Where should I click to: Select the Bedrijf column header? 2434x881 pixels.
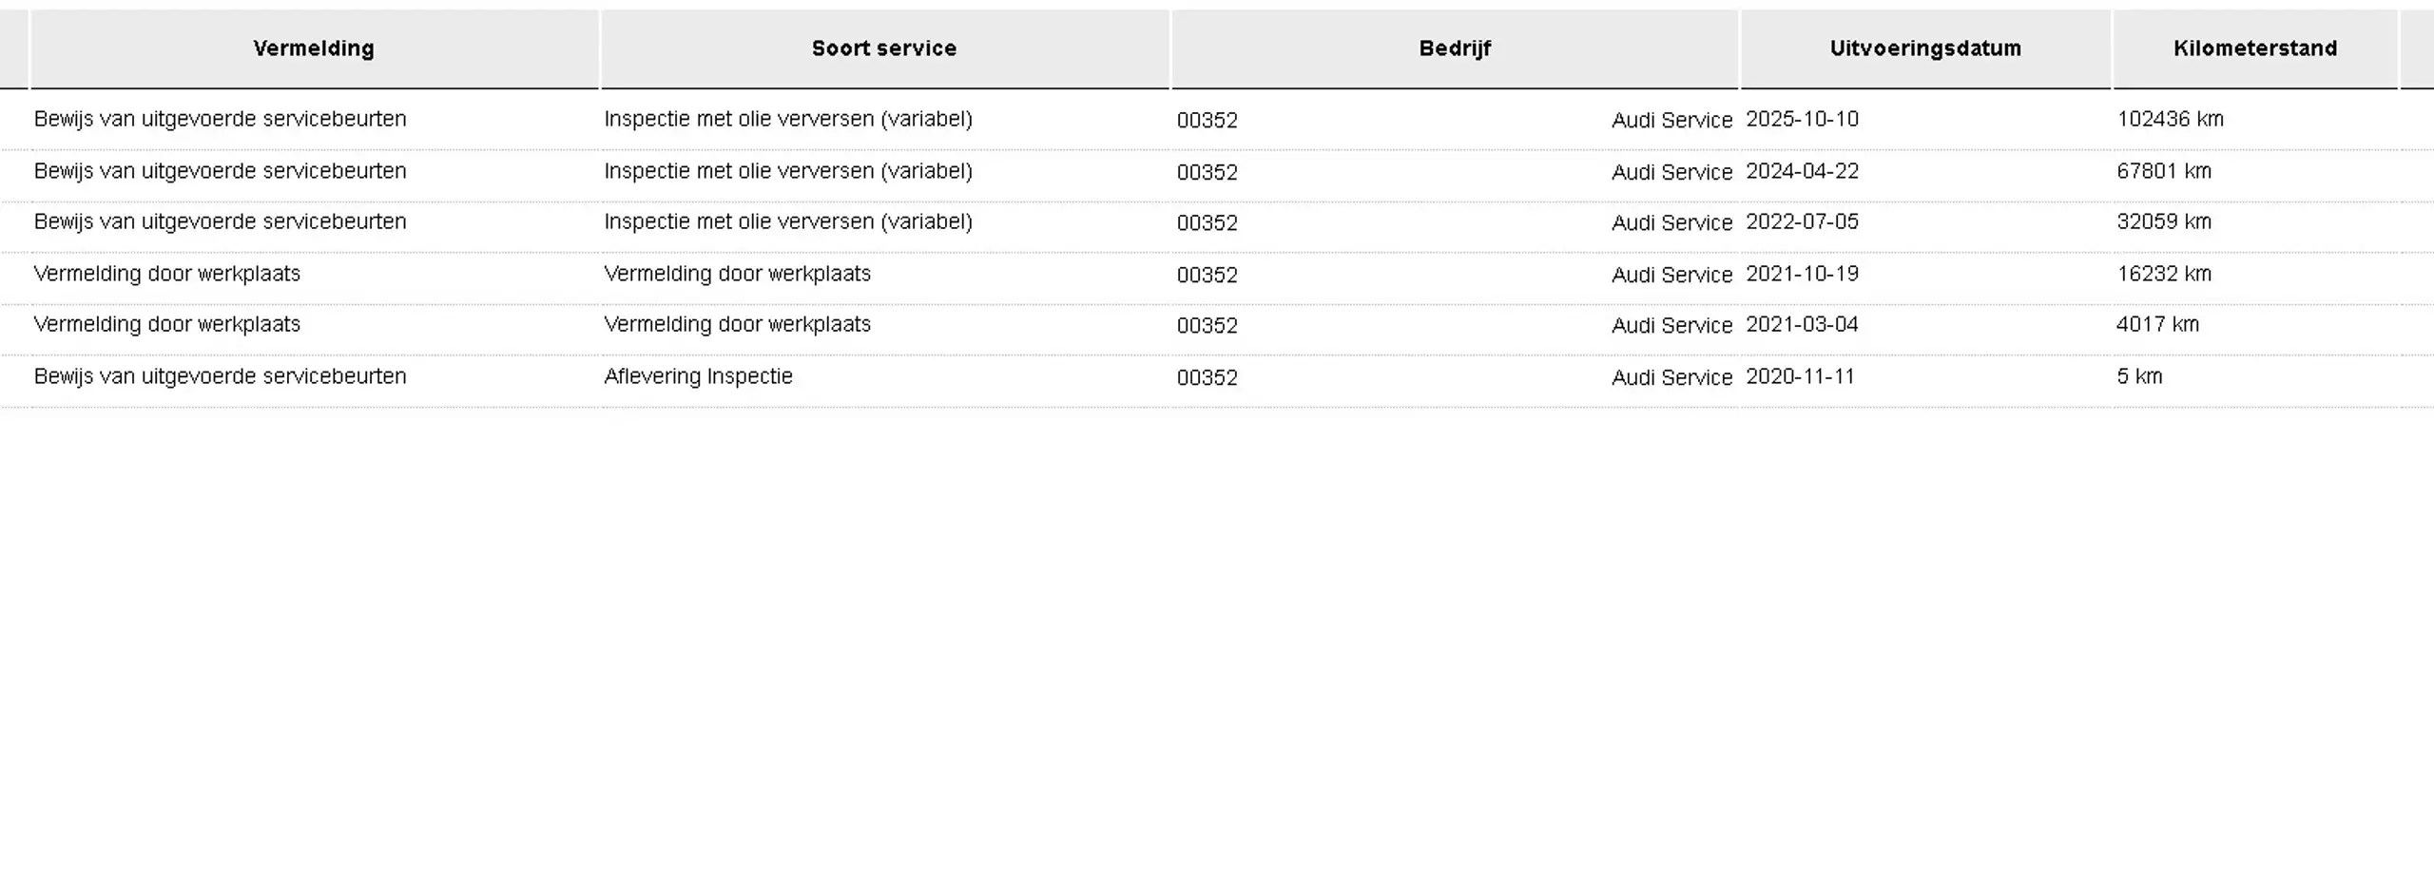pos(1455,48)
